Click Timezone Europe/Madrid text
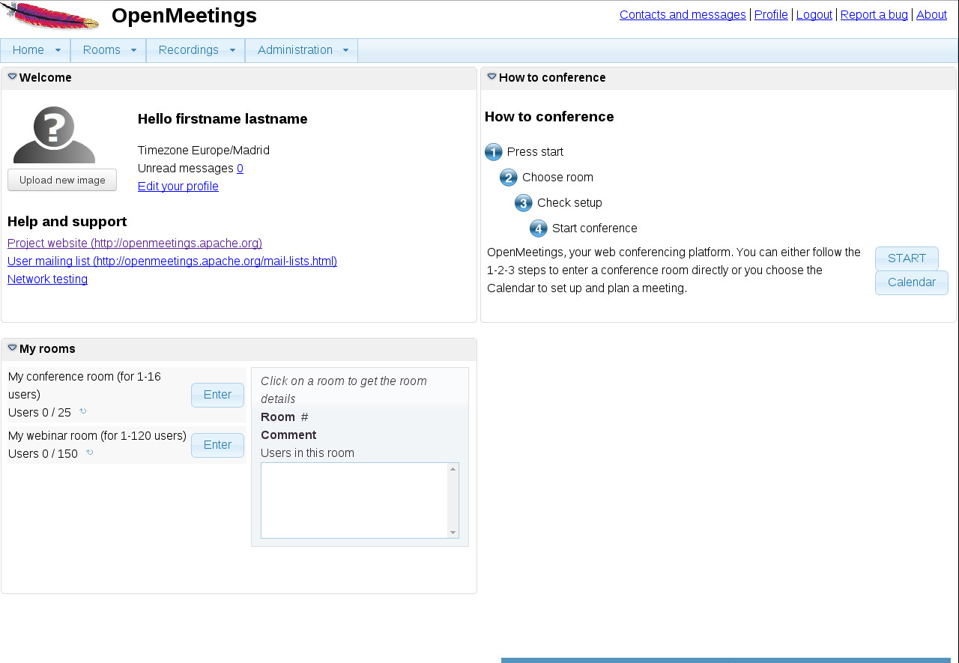This screenshot has height=663, width=959. tap(204, 151)
